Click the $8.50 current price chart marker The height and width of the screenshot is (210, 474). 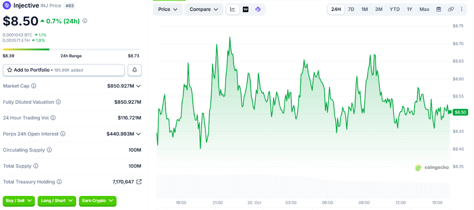(x=460, y=112)
